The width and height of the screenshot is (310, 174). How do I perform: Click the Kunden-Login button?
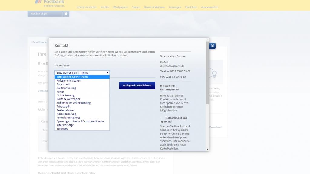[x=45, y=14]
